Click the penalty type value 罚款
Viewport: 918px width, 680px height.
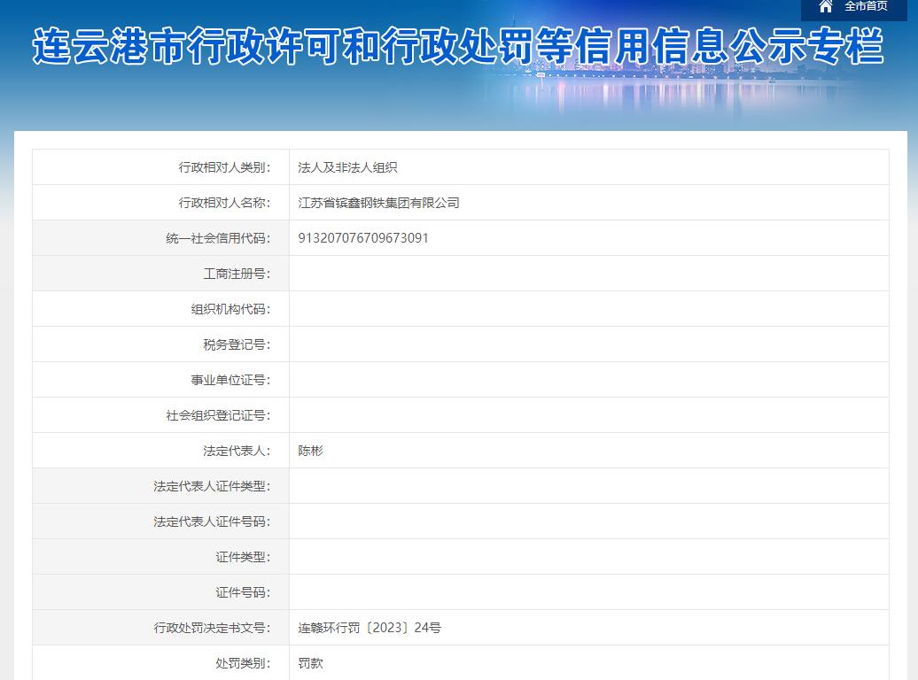pyautogui.click(x=310, y=662)
